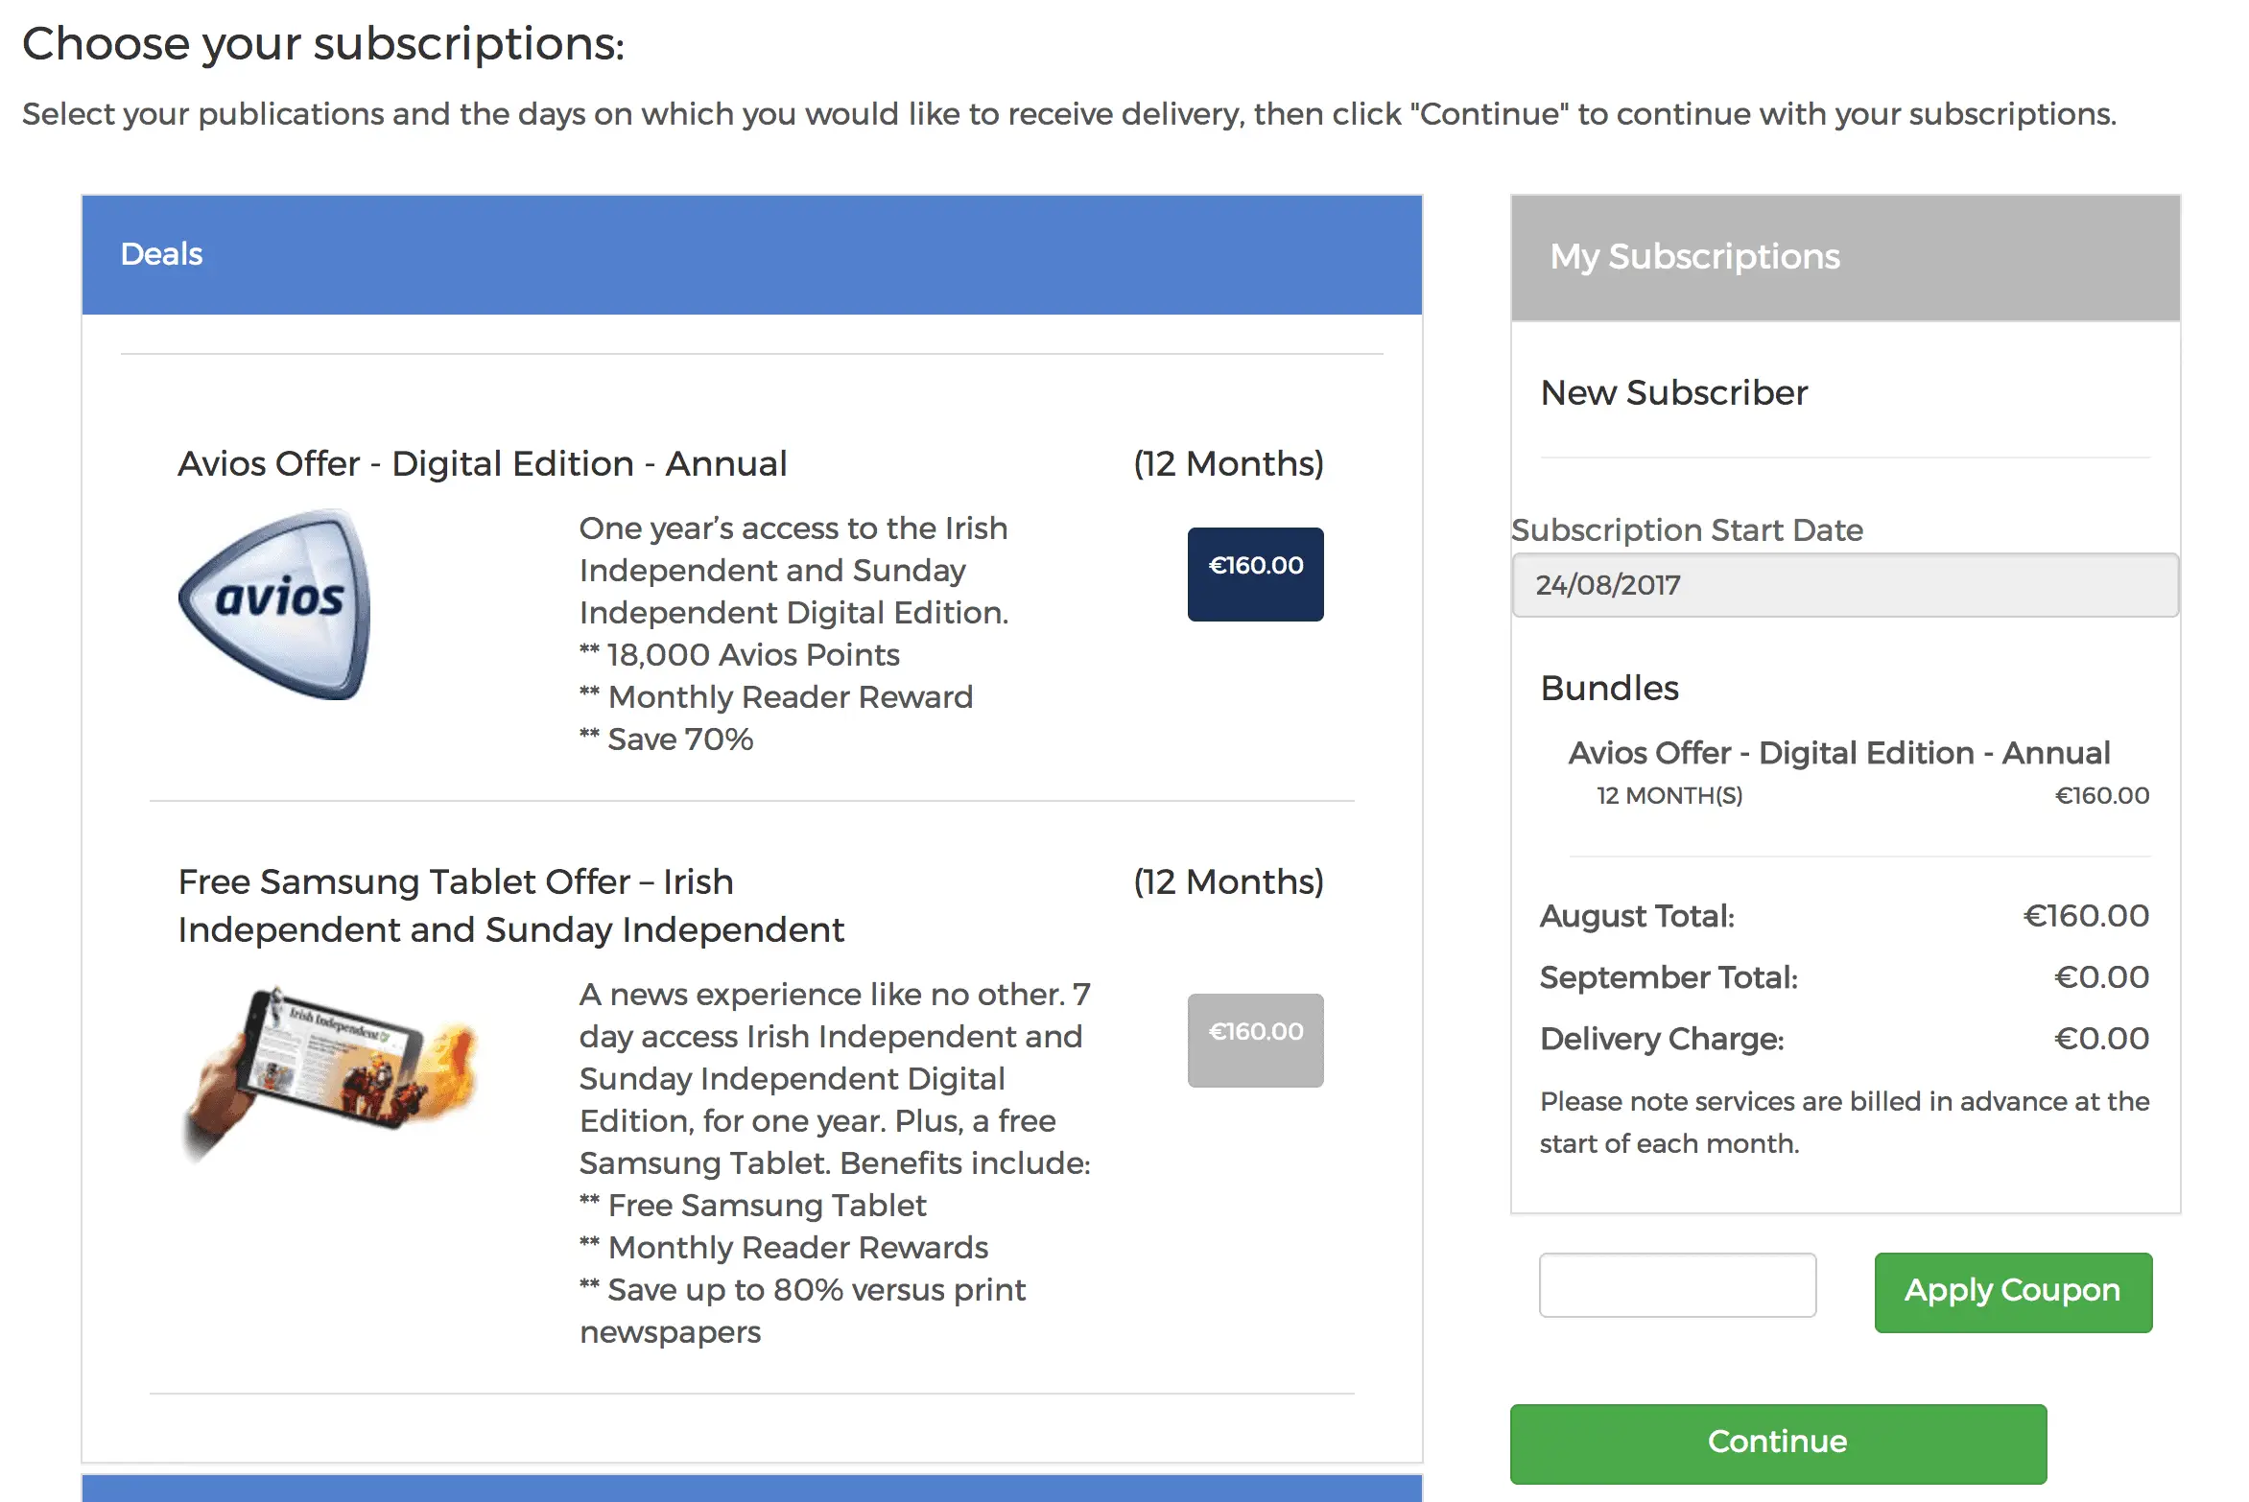Click the Samsung tablet offer image
This screenshot has height=1502, width=2249.
tap(331, 1068)
